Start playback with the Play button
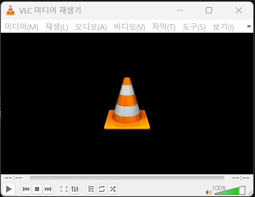 [9, 189]
